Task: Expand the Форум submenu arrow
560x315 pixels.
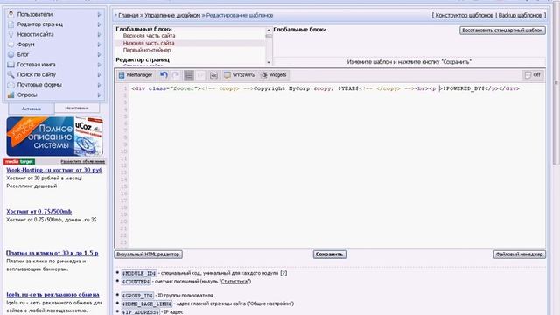Action: (99, 45)
